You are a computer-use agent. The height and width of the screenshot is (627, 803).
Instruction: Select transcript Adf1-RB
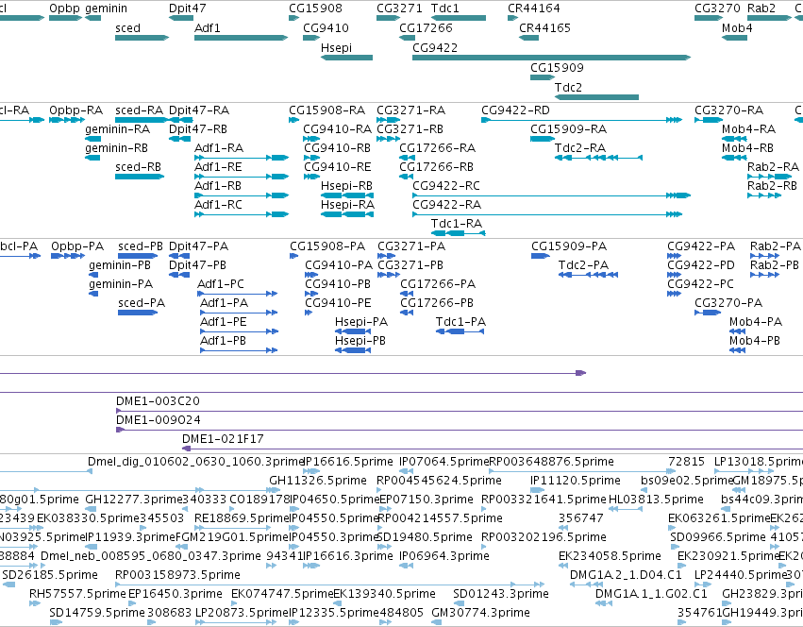[242, 195]
